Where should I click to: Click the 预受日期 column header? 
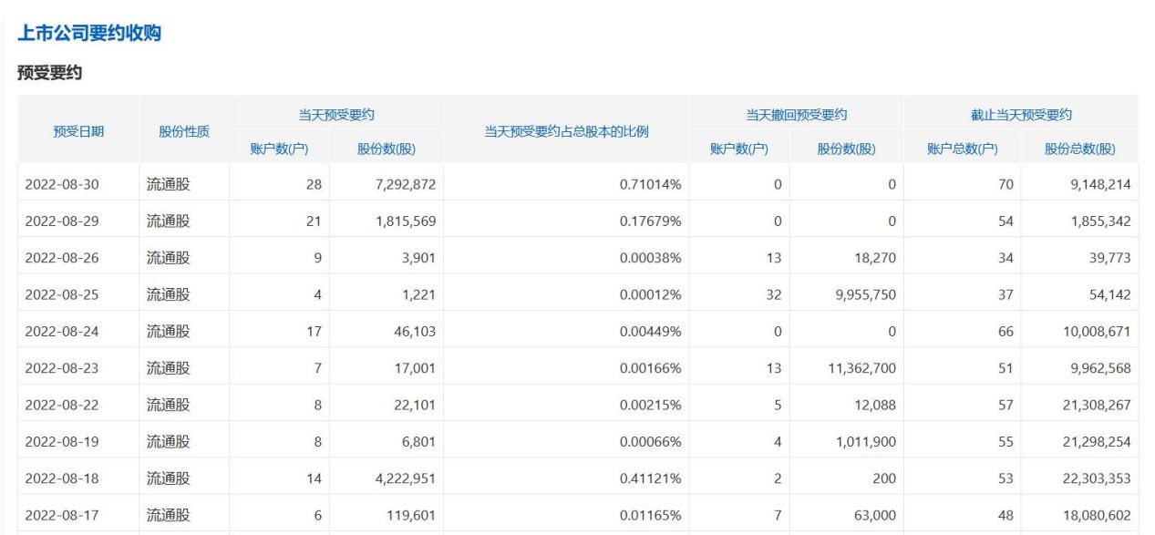coord(78,131)
